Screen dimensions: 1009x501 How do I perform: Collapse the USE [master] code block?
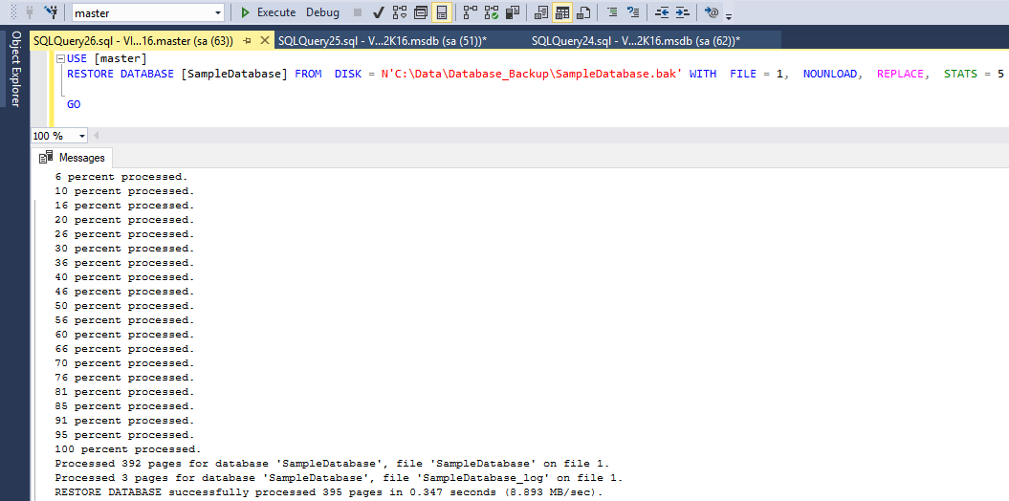tap(60, 59)
